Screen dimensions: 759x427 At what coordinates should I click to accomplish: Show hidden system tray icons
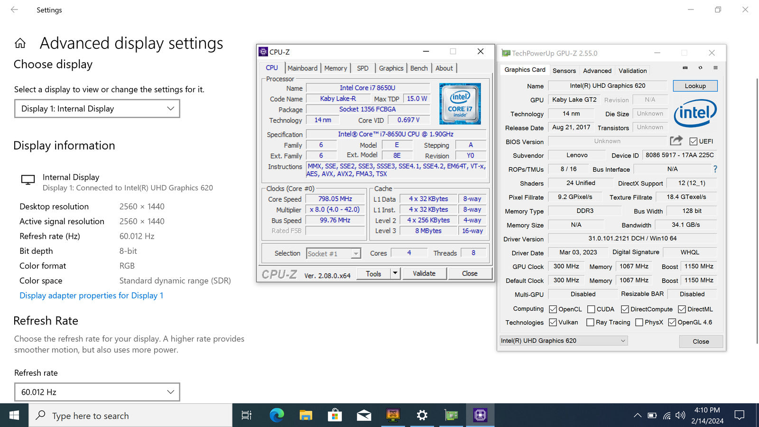click(x=638, y=416)
